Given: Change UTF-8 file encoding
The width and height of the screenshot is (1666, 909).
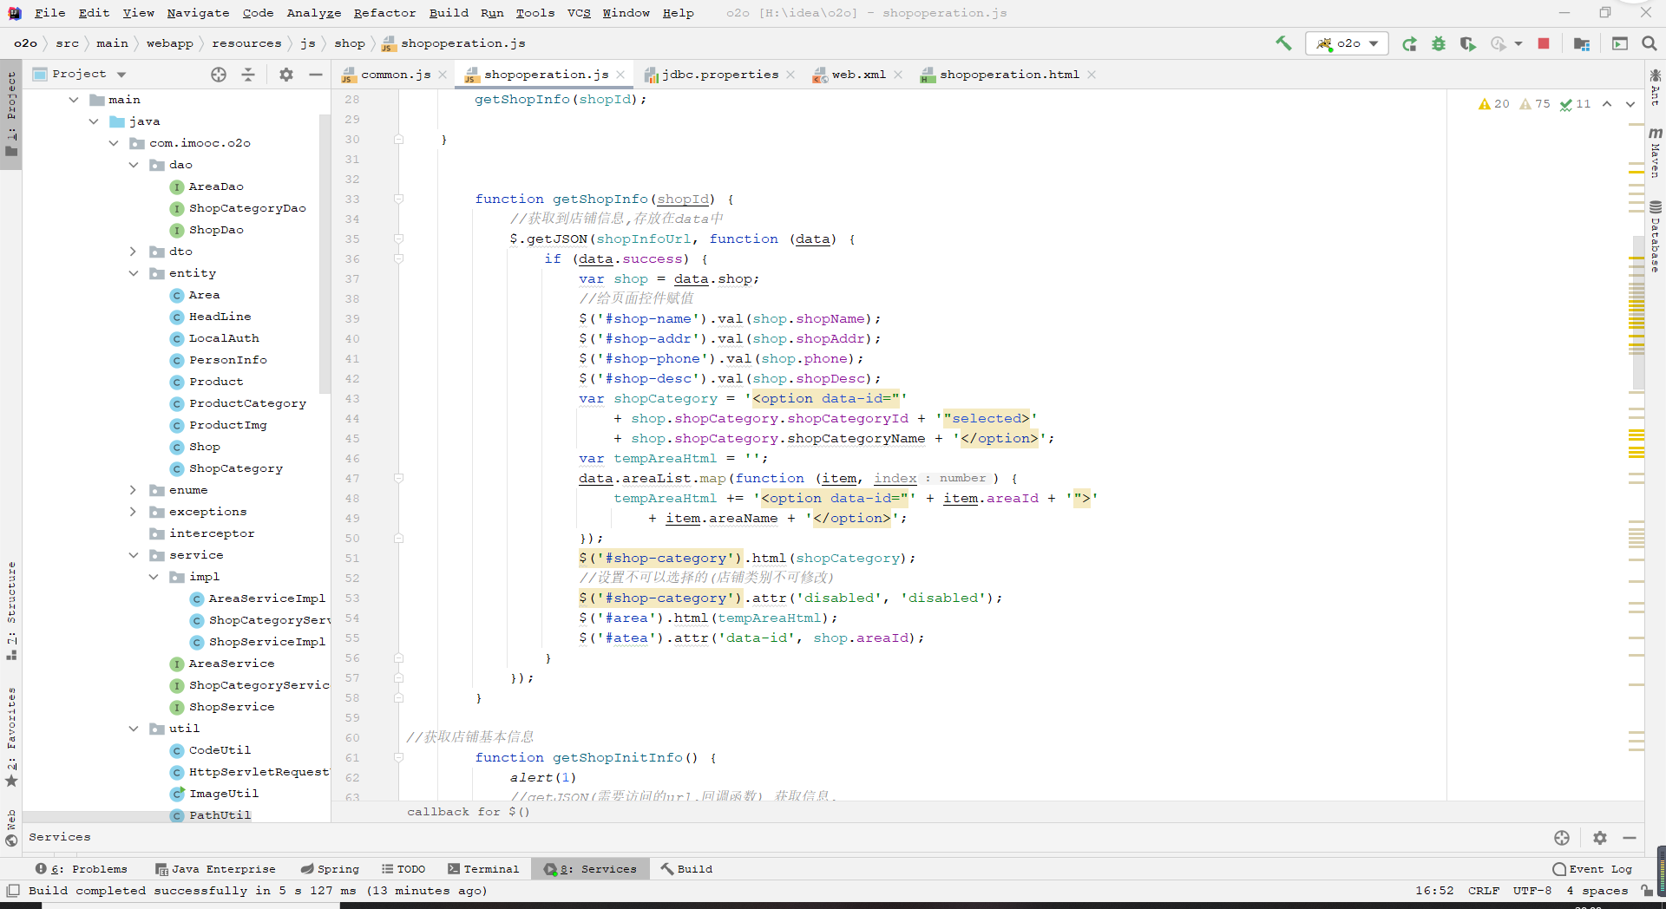Looking at the screenshot, I should [1532, 891].
